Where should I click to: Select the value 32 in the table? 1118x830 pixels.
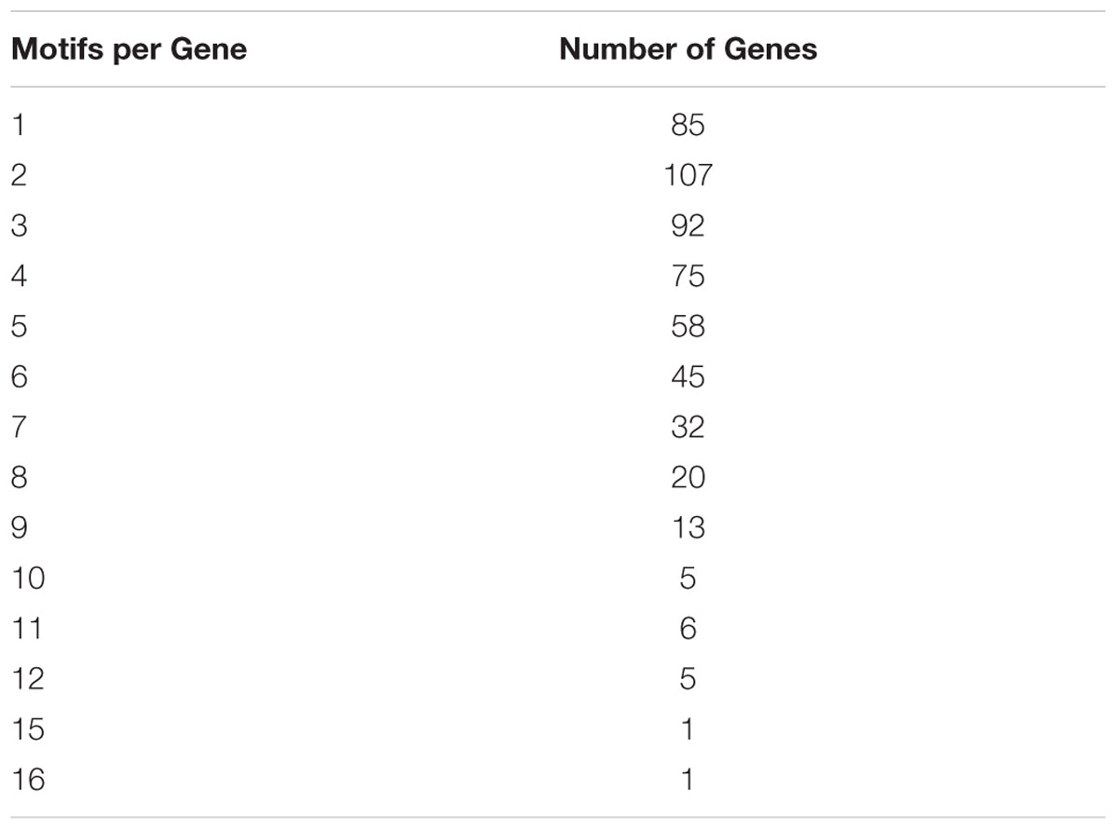pyautogui.click(x=688, y=427)
